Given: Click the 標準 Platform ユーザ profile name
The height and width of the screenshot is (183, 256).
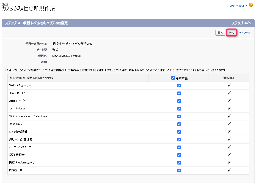Looking at the screenshot, I should pyautogui.click(x=22, y=162).
